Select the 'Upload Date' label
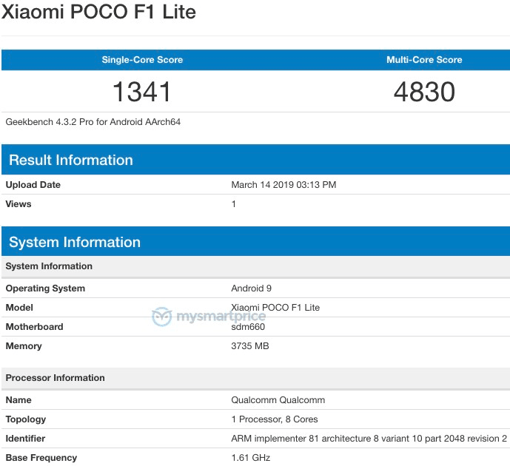510x466 pixels. tap(33, 185)
